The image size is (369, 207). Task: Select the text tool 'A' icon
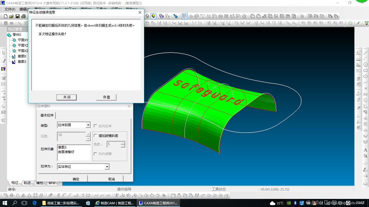point(365,150)
